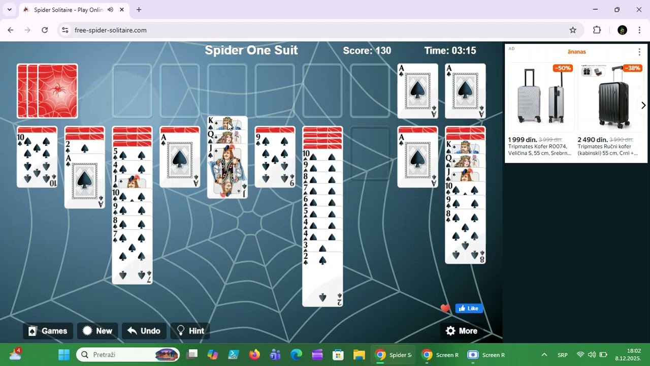Reload the Spider Solitaire page

(45, 30)
